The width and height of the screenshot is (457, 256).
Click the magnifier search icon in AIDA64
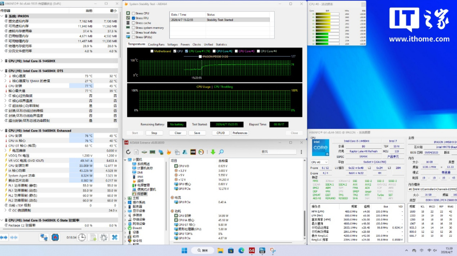[x=221, y=152]
